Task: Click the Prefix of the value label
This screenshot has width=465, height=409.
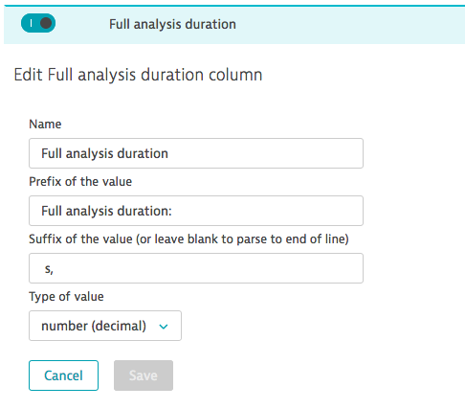Action: click(80, 182)
